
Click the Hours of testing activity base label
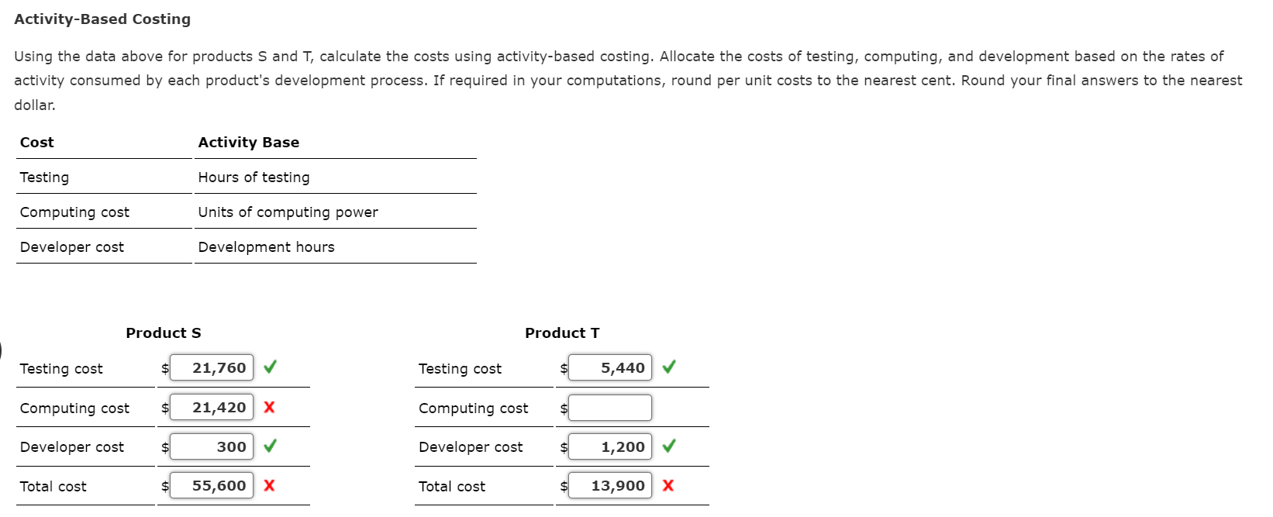coord(254,177)
